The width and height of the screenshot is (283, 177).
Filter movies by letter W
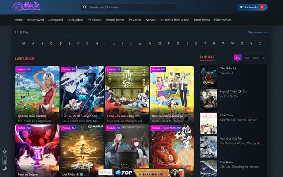tap(233, 43)
